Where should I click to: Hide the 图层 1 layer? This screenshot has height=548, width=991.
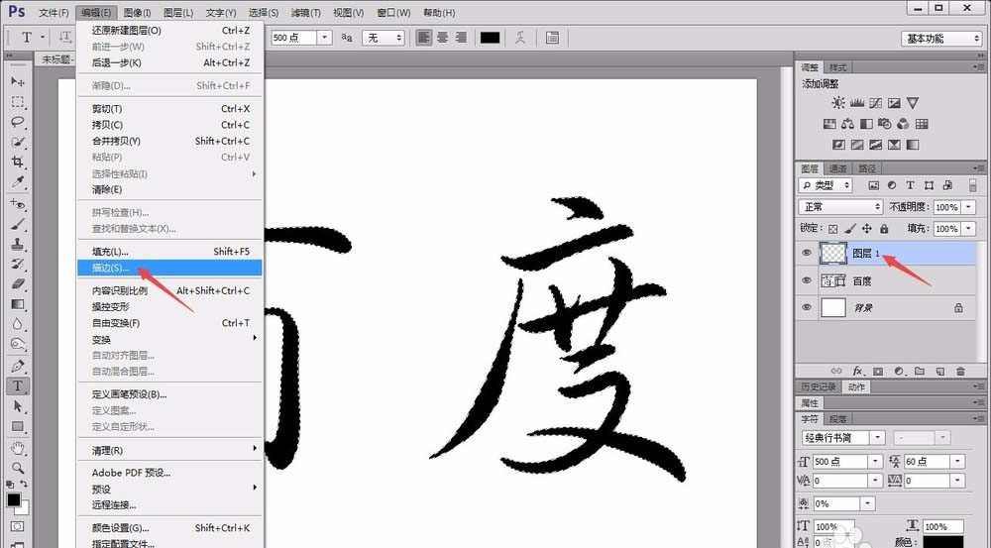807,253
